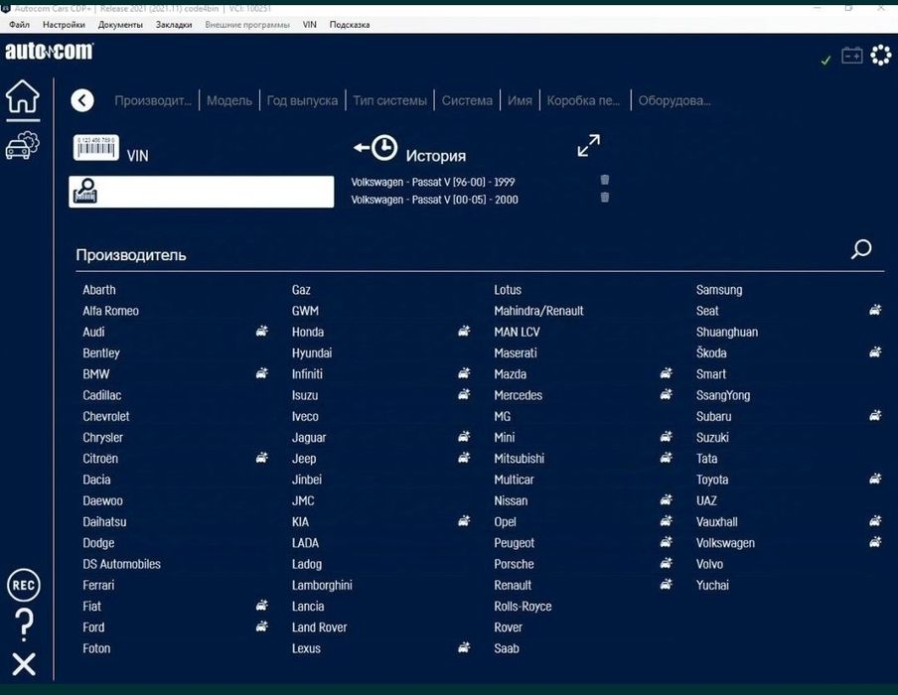The height and width of the screenshot is (695, 898).
Task: Open the Закладки menu
Action: (174, 25)
